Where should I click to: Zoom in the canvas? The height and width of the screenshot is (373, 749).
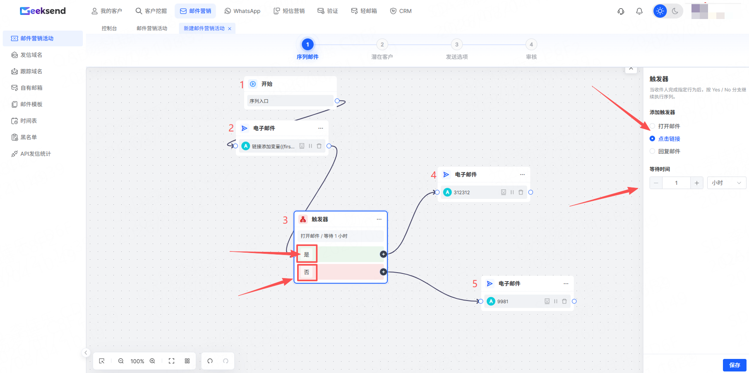click(152, 361)
